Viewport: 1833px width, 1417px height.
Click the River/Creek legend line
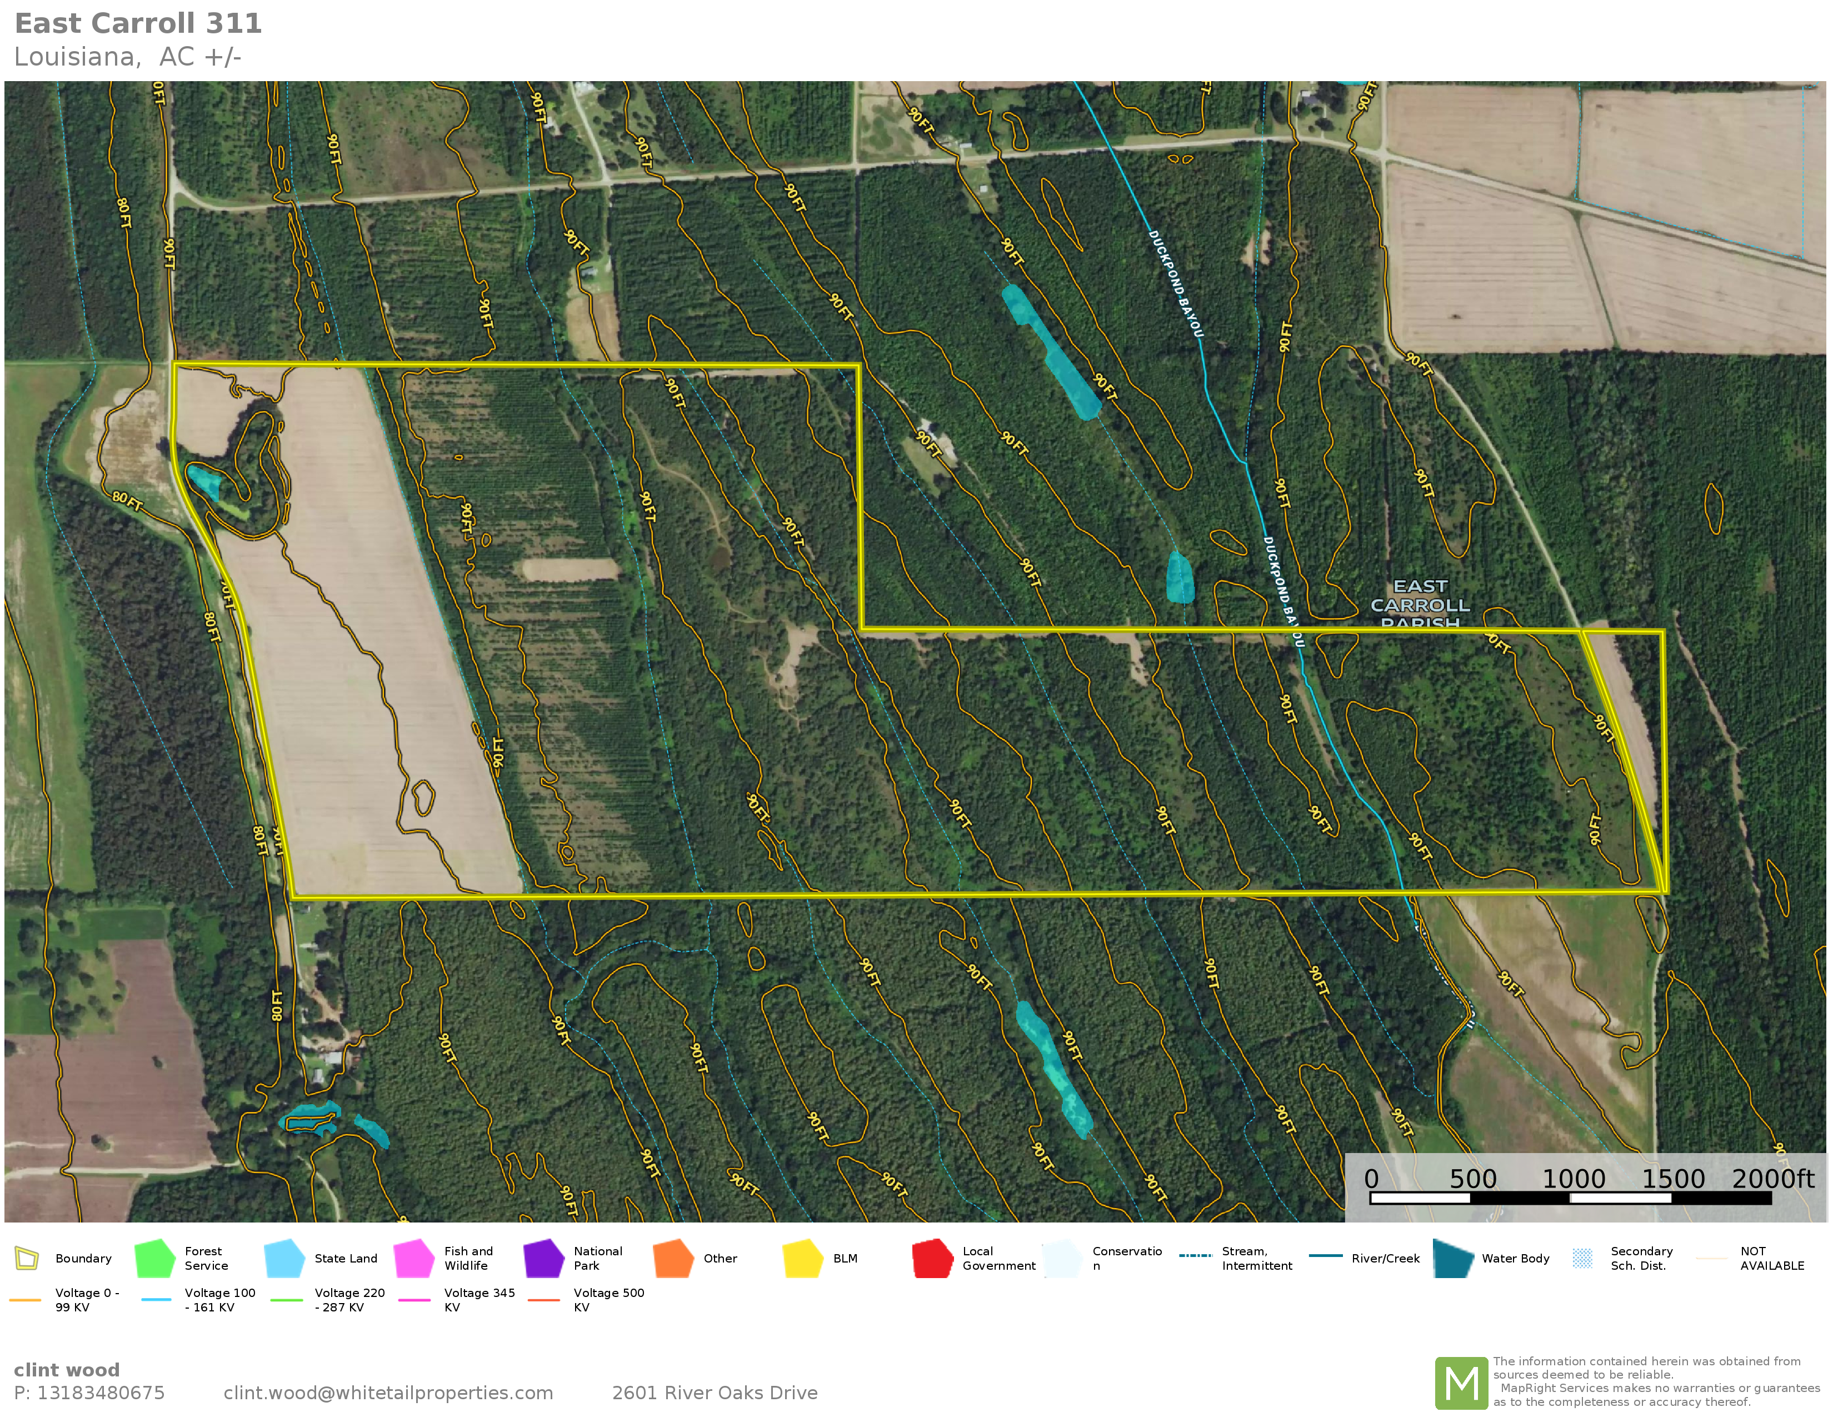click(x=1325, y=1256)
